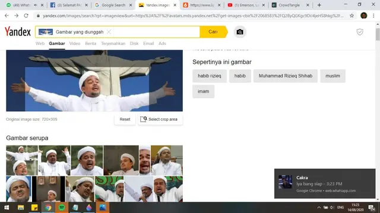Click Select crop area button

(x=160, y=120)
